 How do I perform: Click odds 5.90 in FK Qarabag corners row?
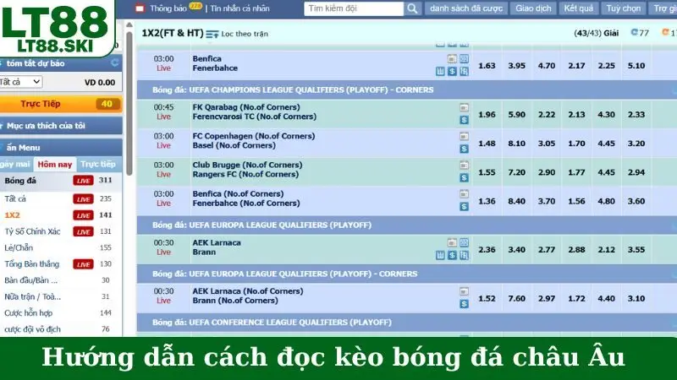click(x=516, y=115)
